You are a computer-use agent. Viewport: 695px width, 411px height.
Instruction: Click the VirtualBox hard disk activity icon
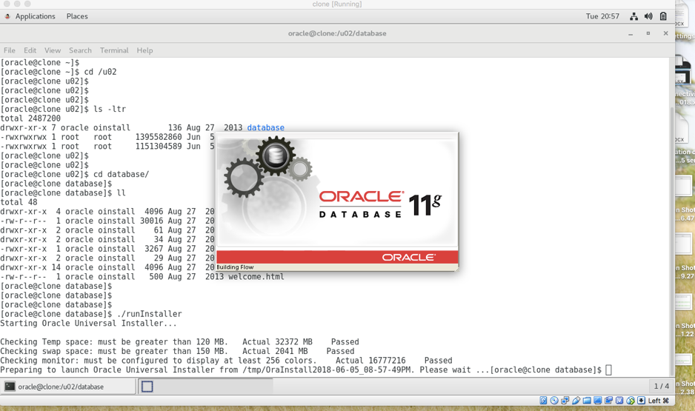coord(543,401)
